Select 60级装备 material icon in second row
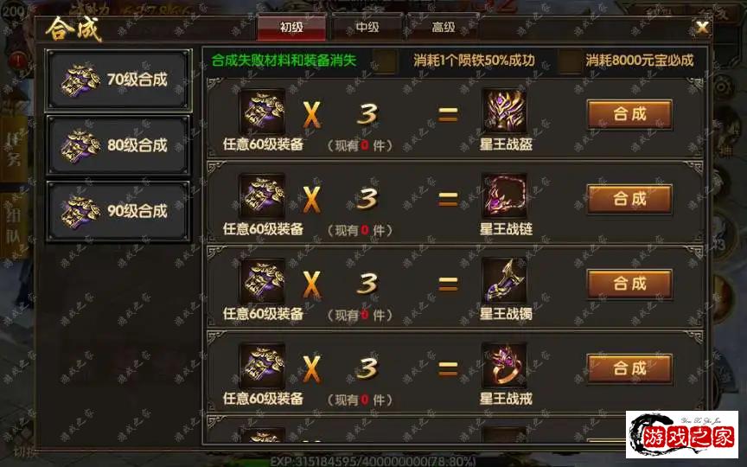 [x=263, y=197]
